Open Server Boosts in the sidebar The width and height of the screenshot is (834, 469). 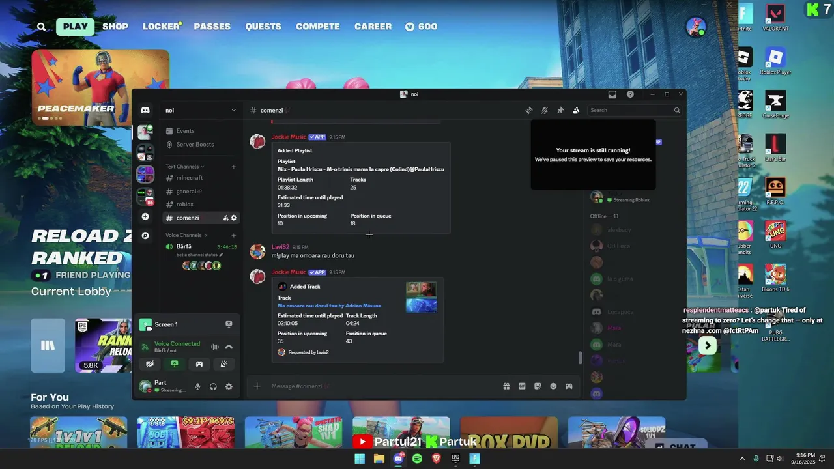pyautogui.click(x=201, y=145)
